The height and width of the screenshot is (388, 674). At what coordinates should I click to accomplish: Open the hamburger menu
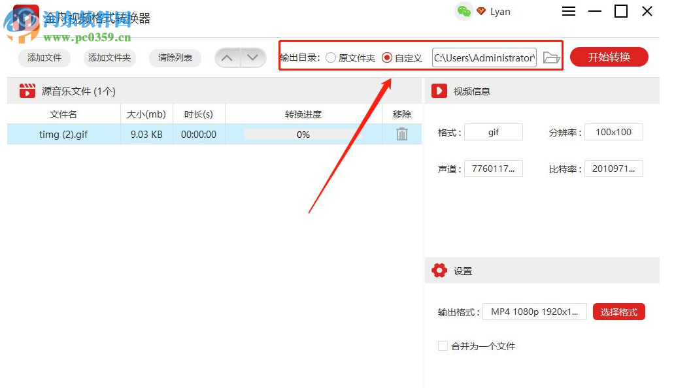568,11
